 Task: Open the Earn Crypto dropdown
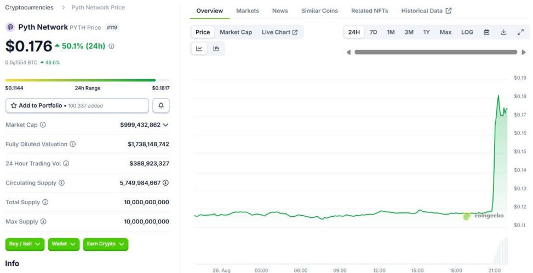(105, 244)
